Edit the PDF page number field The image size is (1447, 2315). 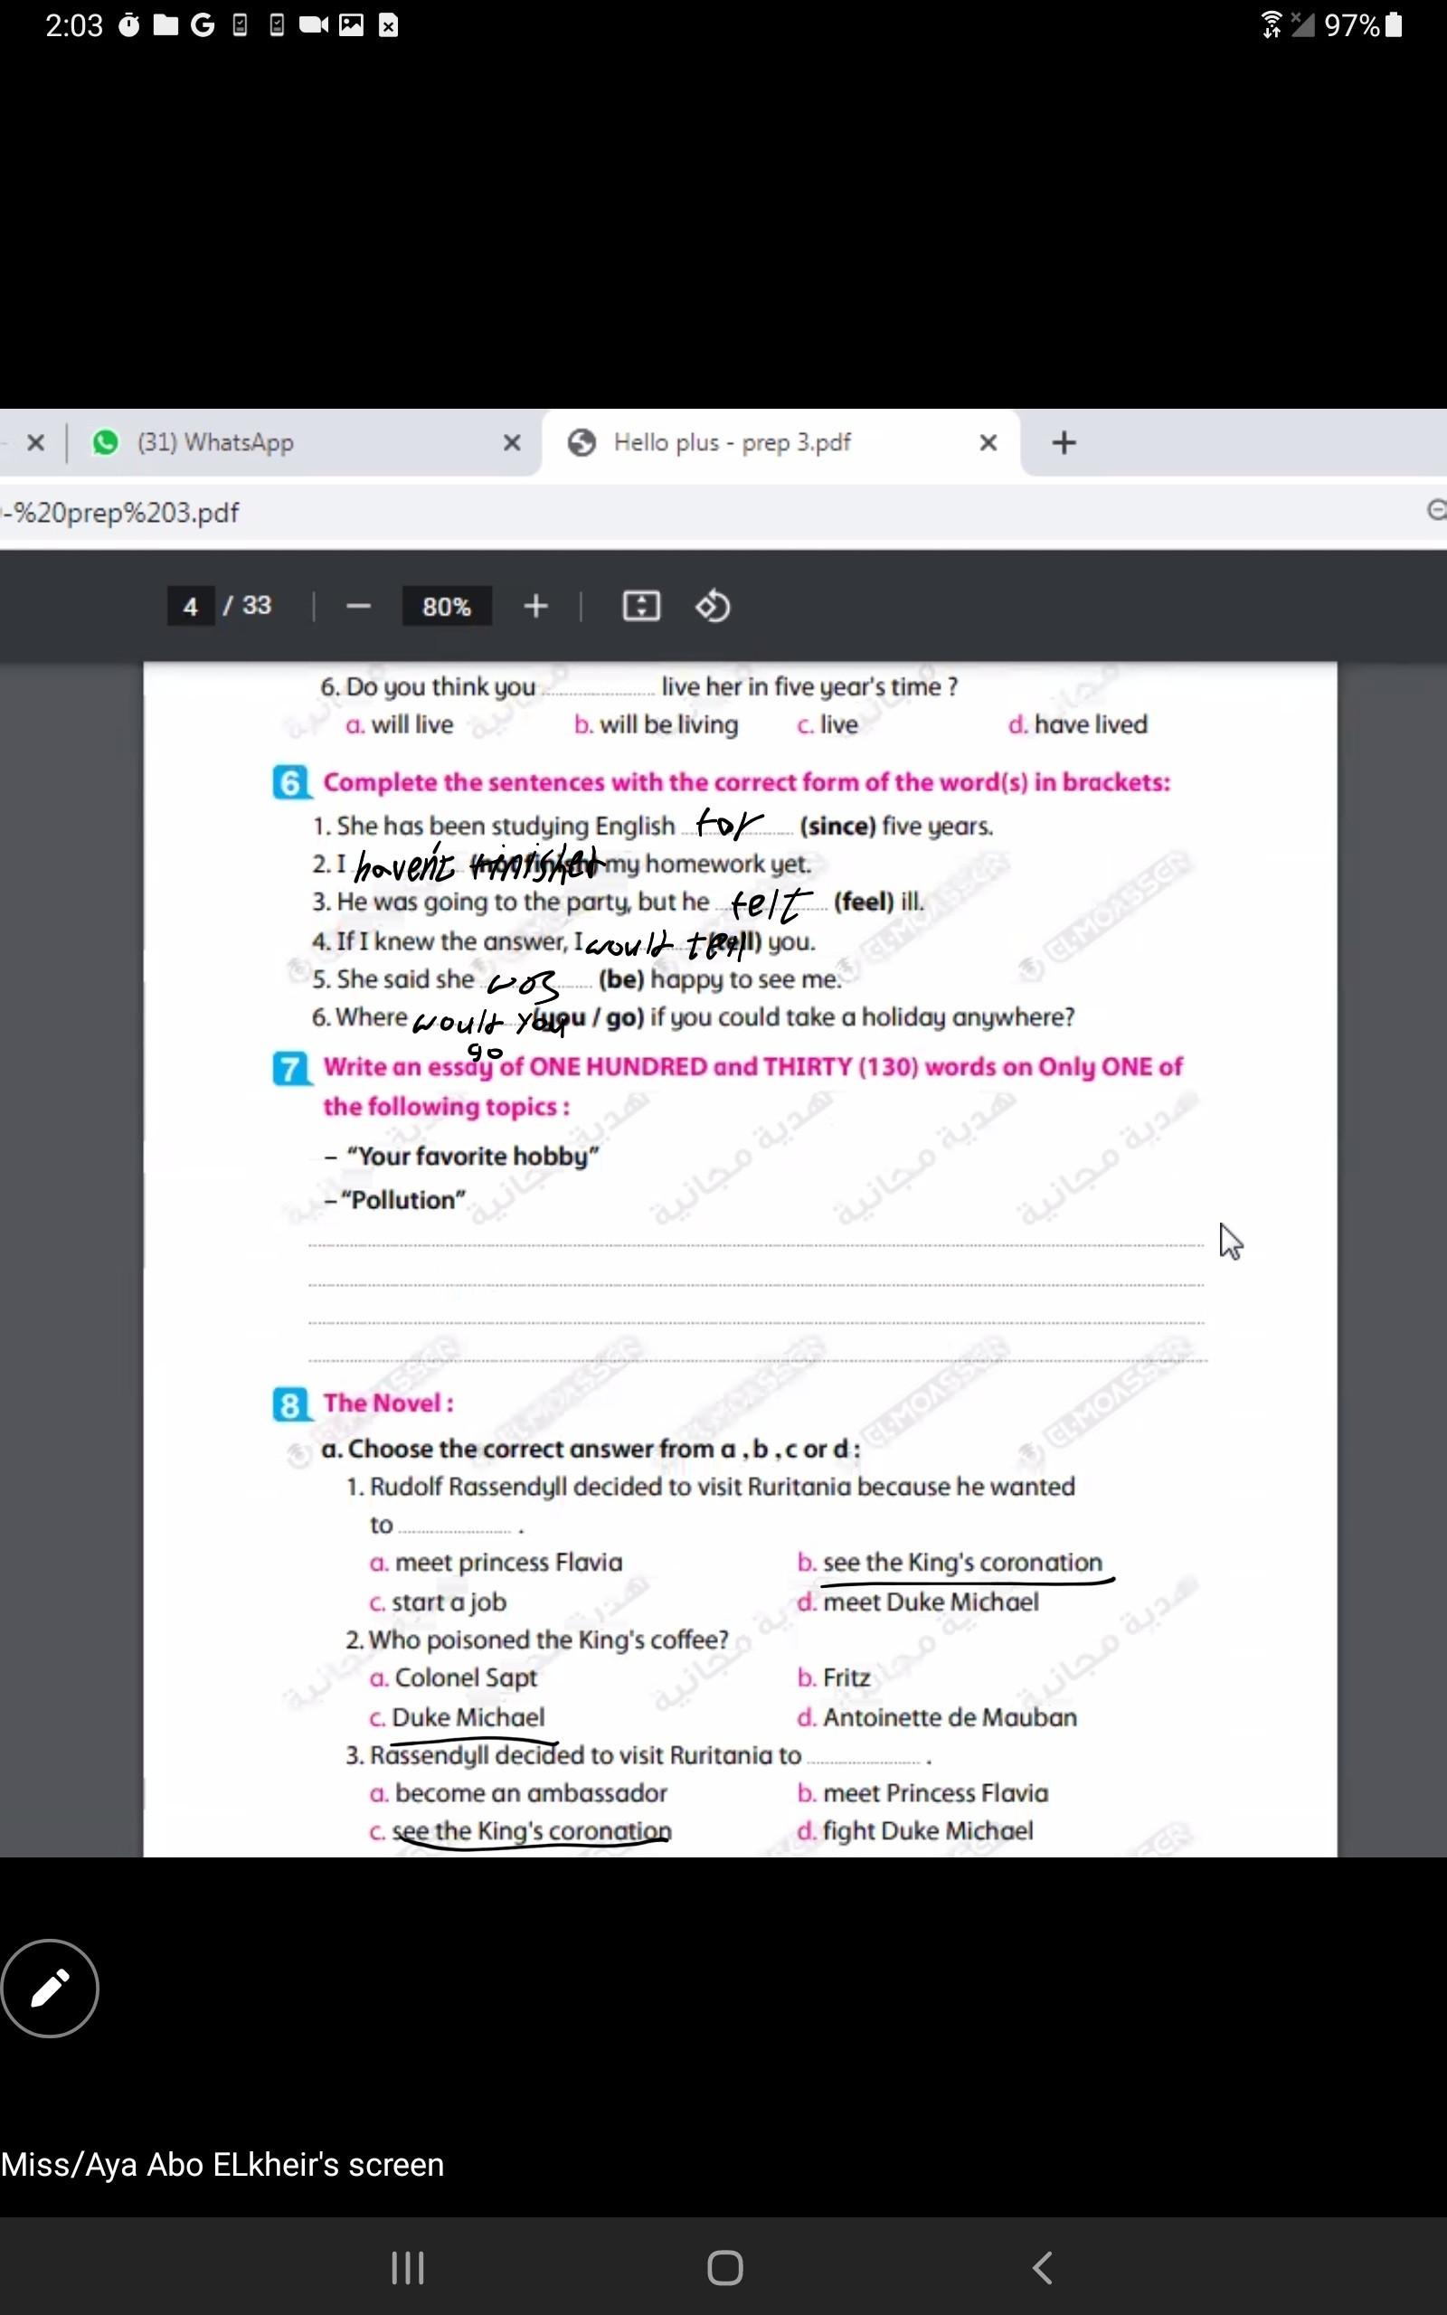point(191,607)
